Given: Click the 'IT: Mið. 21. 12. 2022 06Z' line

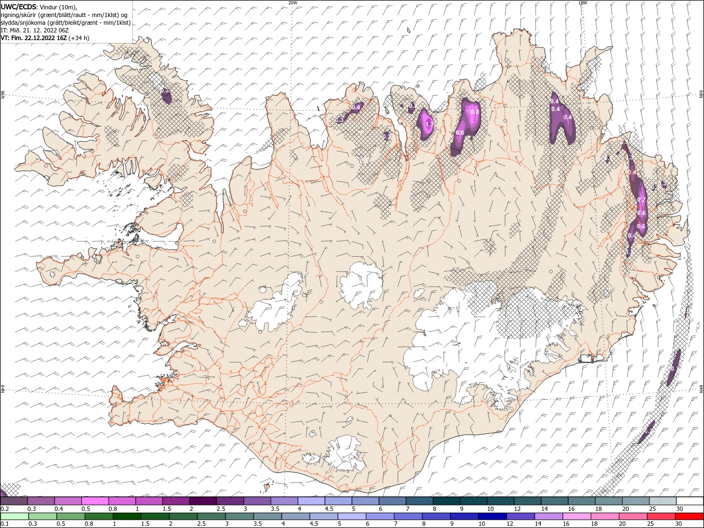Looking at the screenshot, I should [x=35, y=30].
